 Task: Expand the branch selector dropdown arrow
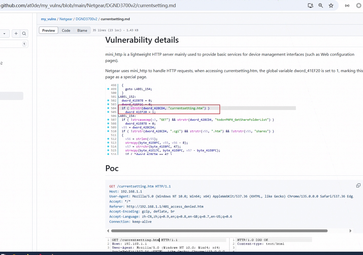pos(4,34)
